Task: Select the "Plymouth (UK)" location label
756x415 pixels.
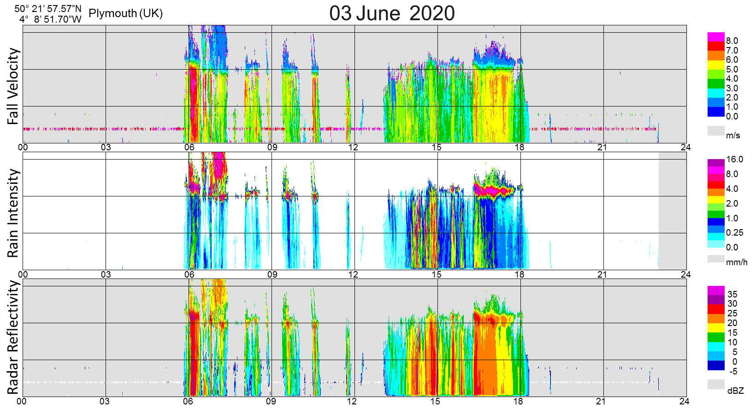Action: pyautogui.click(x=126, y=13)
